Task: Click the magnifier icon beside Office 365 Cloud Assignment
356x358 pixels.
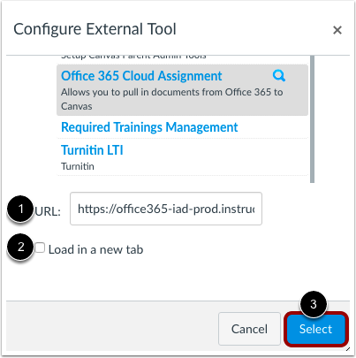Action: (278, 76)
